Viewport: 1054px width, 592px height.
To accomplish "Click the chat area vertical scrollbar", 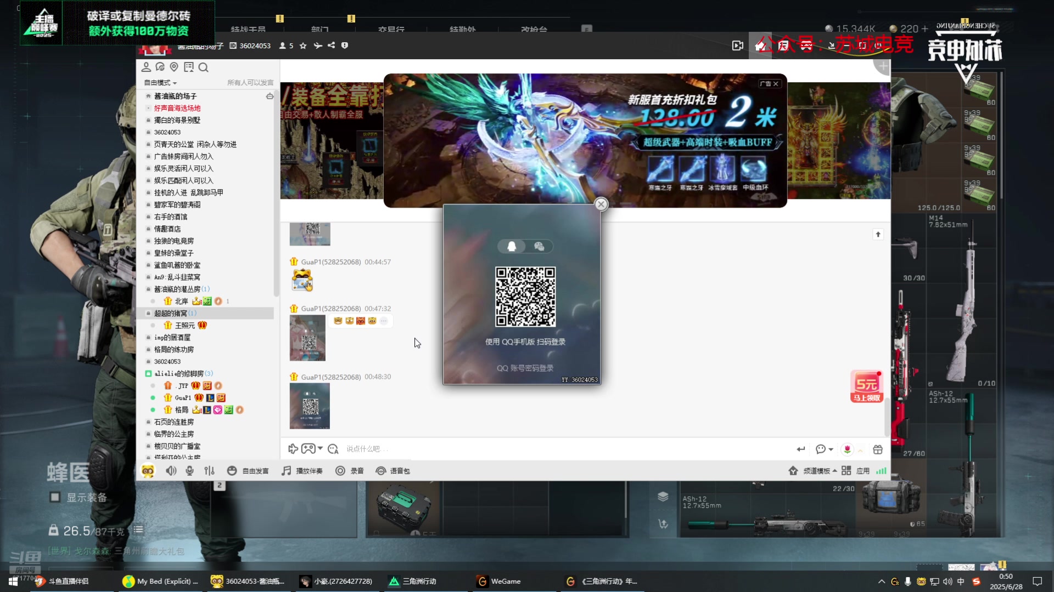I will (x=887, y=417).
